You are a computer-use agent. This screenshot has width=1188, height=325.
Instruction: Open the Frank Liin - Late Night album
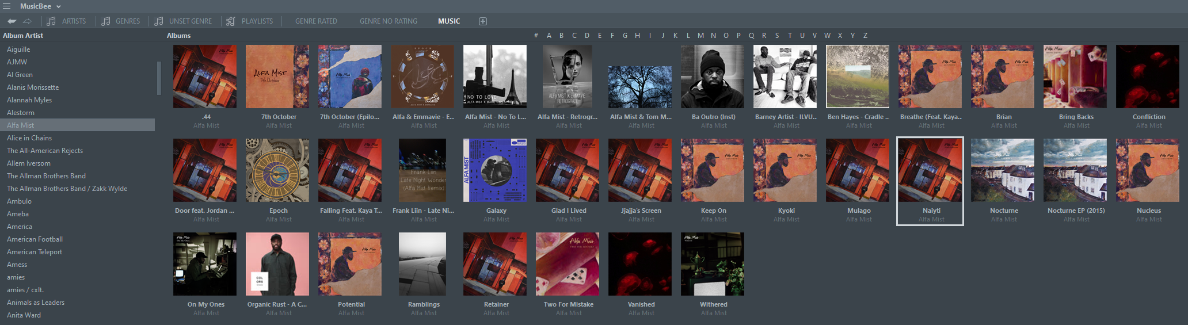422,170
